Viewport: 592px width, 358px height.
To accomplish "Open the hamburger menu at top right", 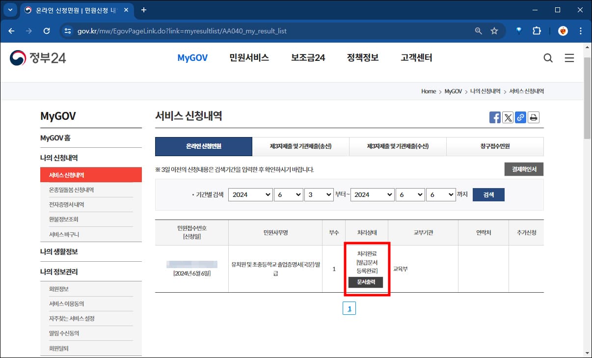I will tap(569, 57).
